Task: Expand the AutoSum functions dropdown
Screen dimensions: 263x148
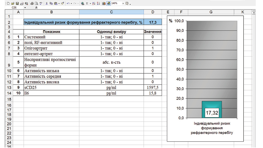Action: 90,3
